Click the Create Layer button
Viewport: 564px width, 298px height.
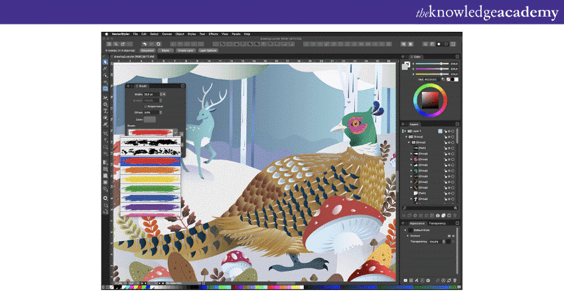click(x=186, y=50)
